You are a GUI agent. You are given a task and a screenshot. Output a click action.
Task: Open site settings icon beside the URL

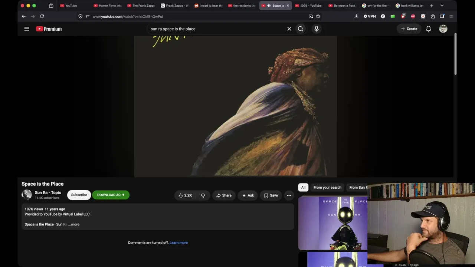point(88,16)
